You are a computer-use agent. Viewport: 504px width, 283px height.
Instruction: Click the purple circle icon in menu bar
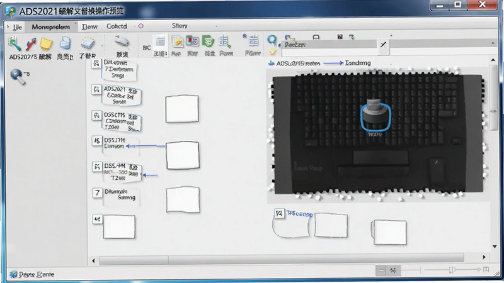pos(140,26)
